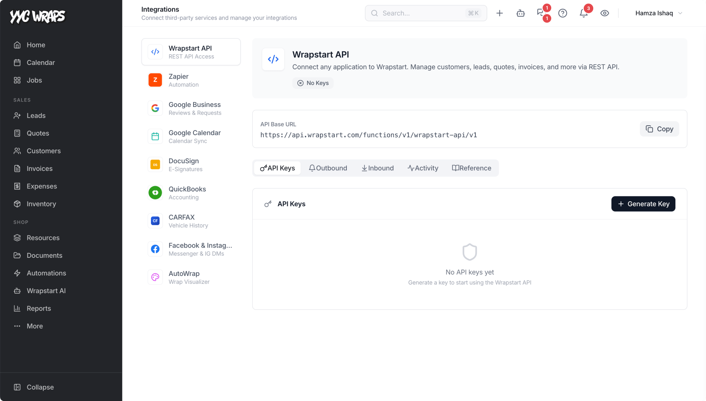Click the Generate Key button

[643, 204]
